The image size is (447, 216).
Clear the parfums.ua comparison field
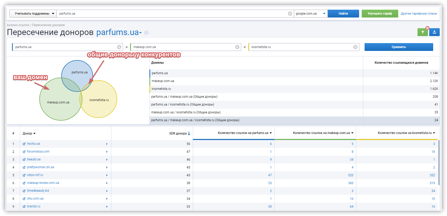(119, 47)
